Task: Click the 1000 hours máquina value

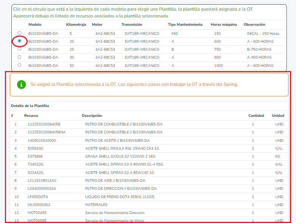Action: coord(219,66)
